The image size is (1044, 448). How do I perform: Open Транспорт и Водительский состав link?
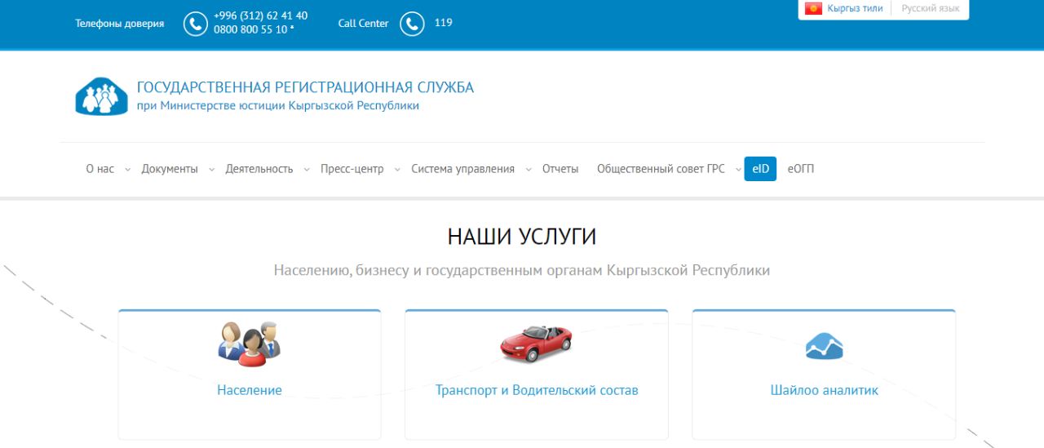pos(537,390)
